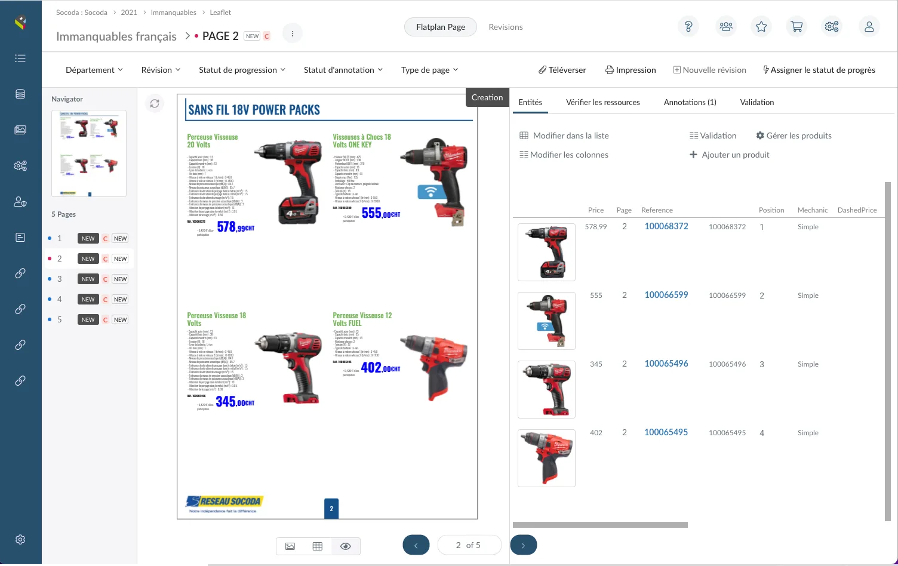Toggle the eye preview view mode
This screenshot has width=898, height=566.
point(346,546)
